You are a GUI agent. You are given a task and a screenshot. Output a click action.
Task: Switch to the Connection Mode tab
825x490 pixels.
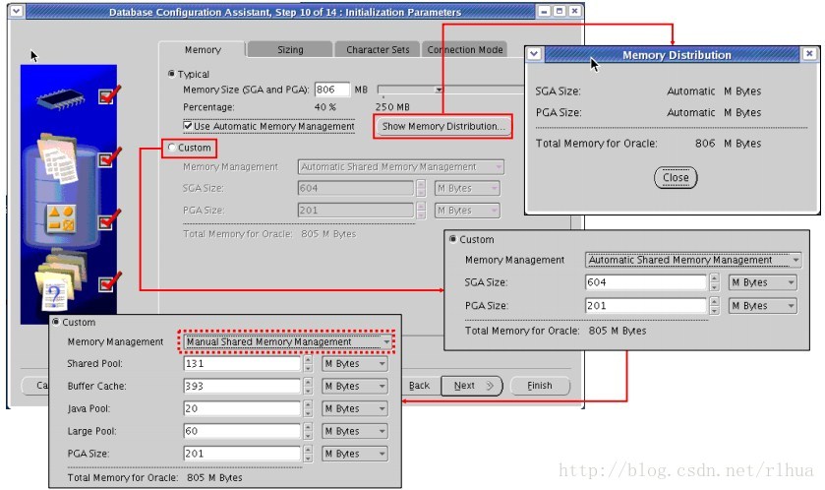pyautogui.click(x=465, y=49)
